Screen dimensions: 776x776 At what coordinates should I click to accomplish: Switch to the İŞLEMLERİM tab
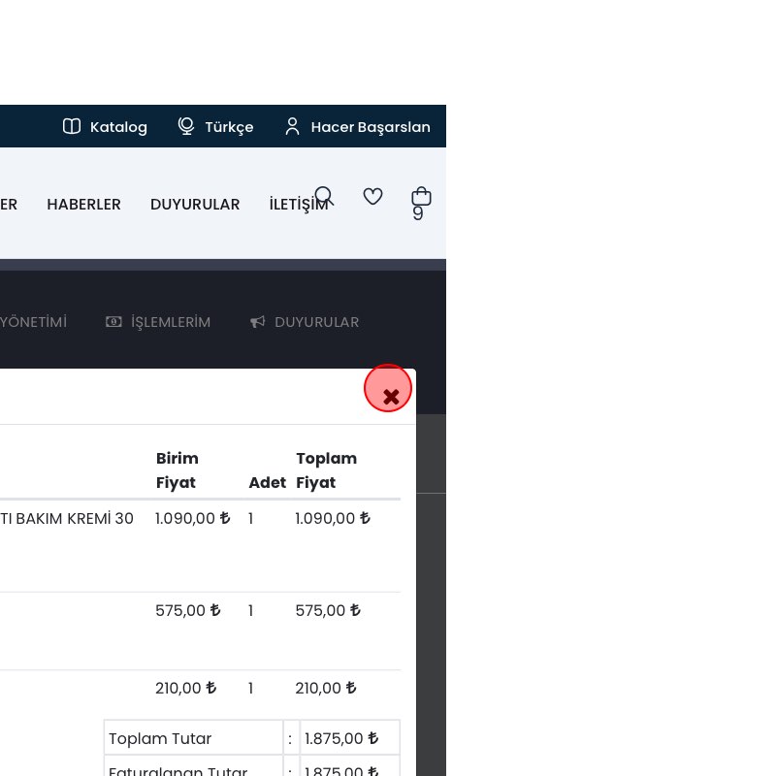[170, 322]
